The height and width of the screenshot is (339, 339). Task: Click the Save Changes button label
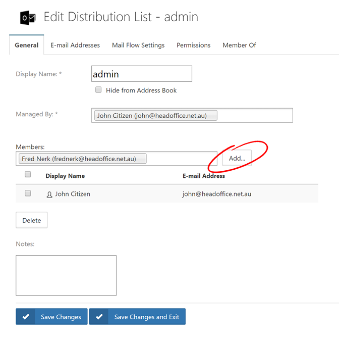click(61, 317)
